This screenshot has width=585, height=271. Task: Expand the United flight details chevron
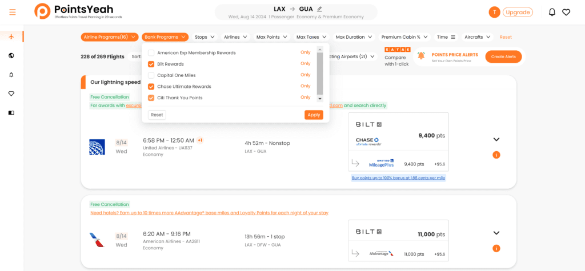coord(496,140)
